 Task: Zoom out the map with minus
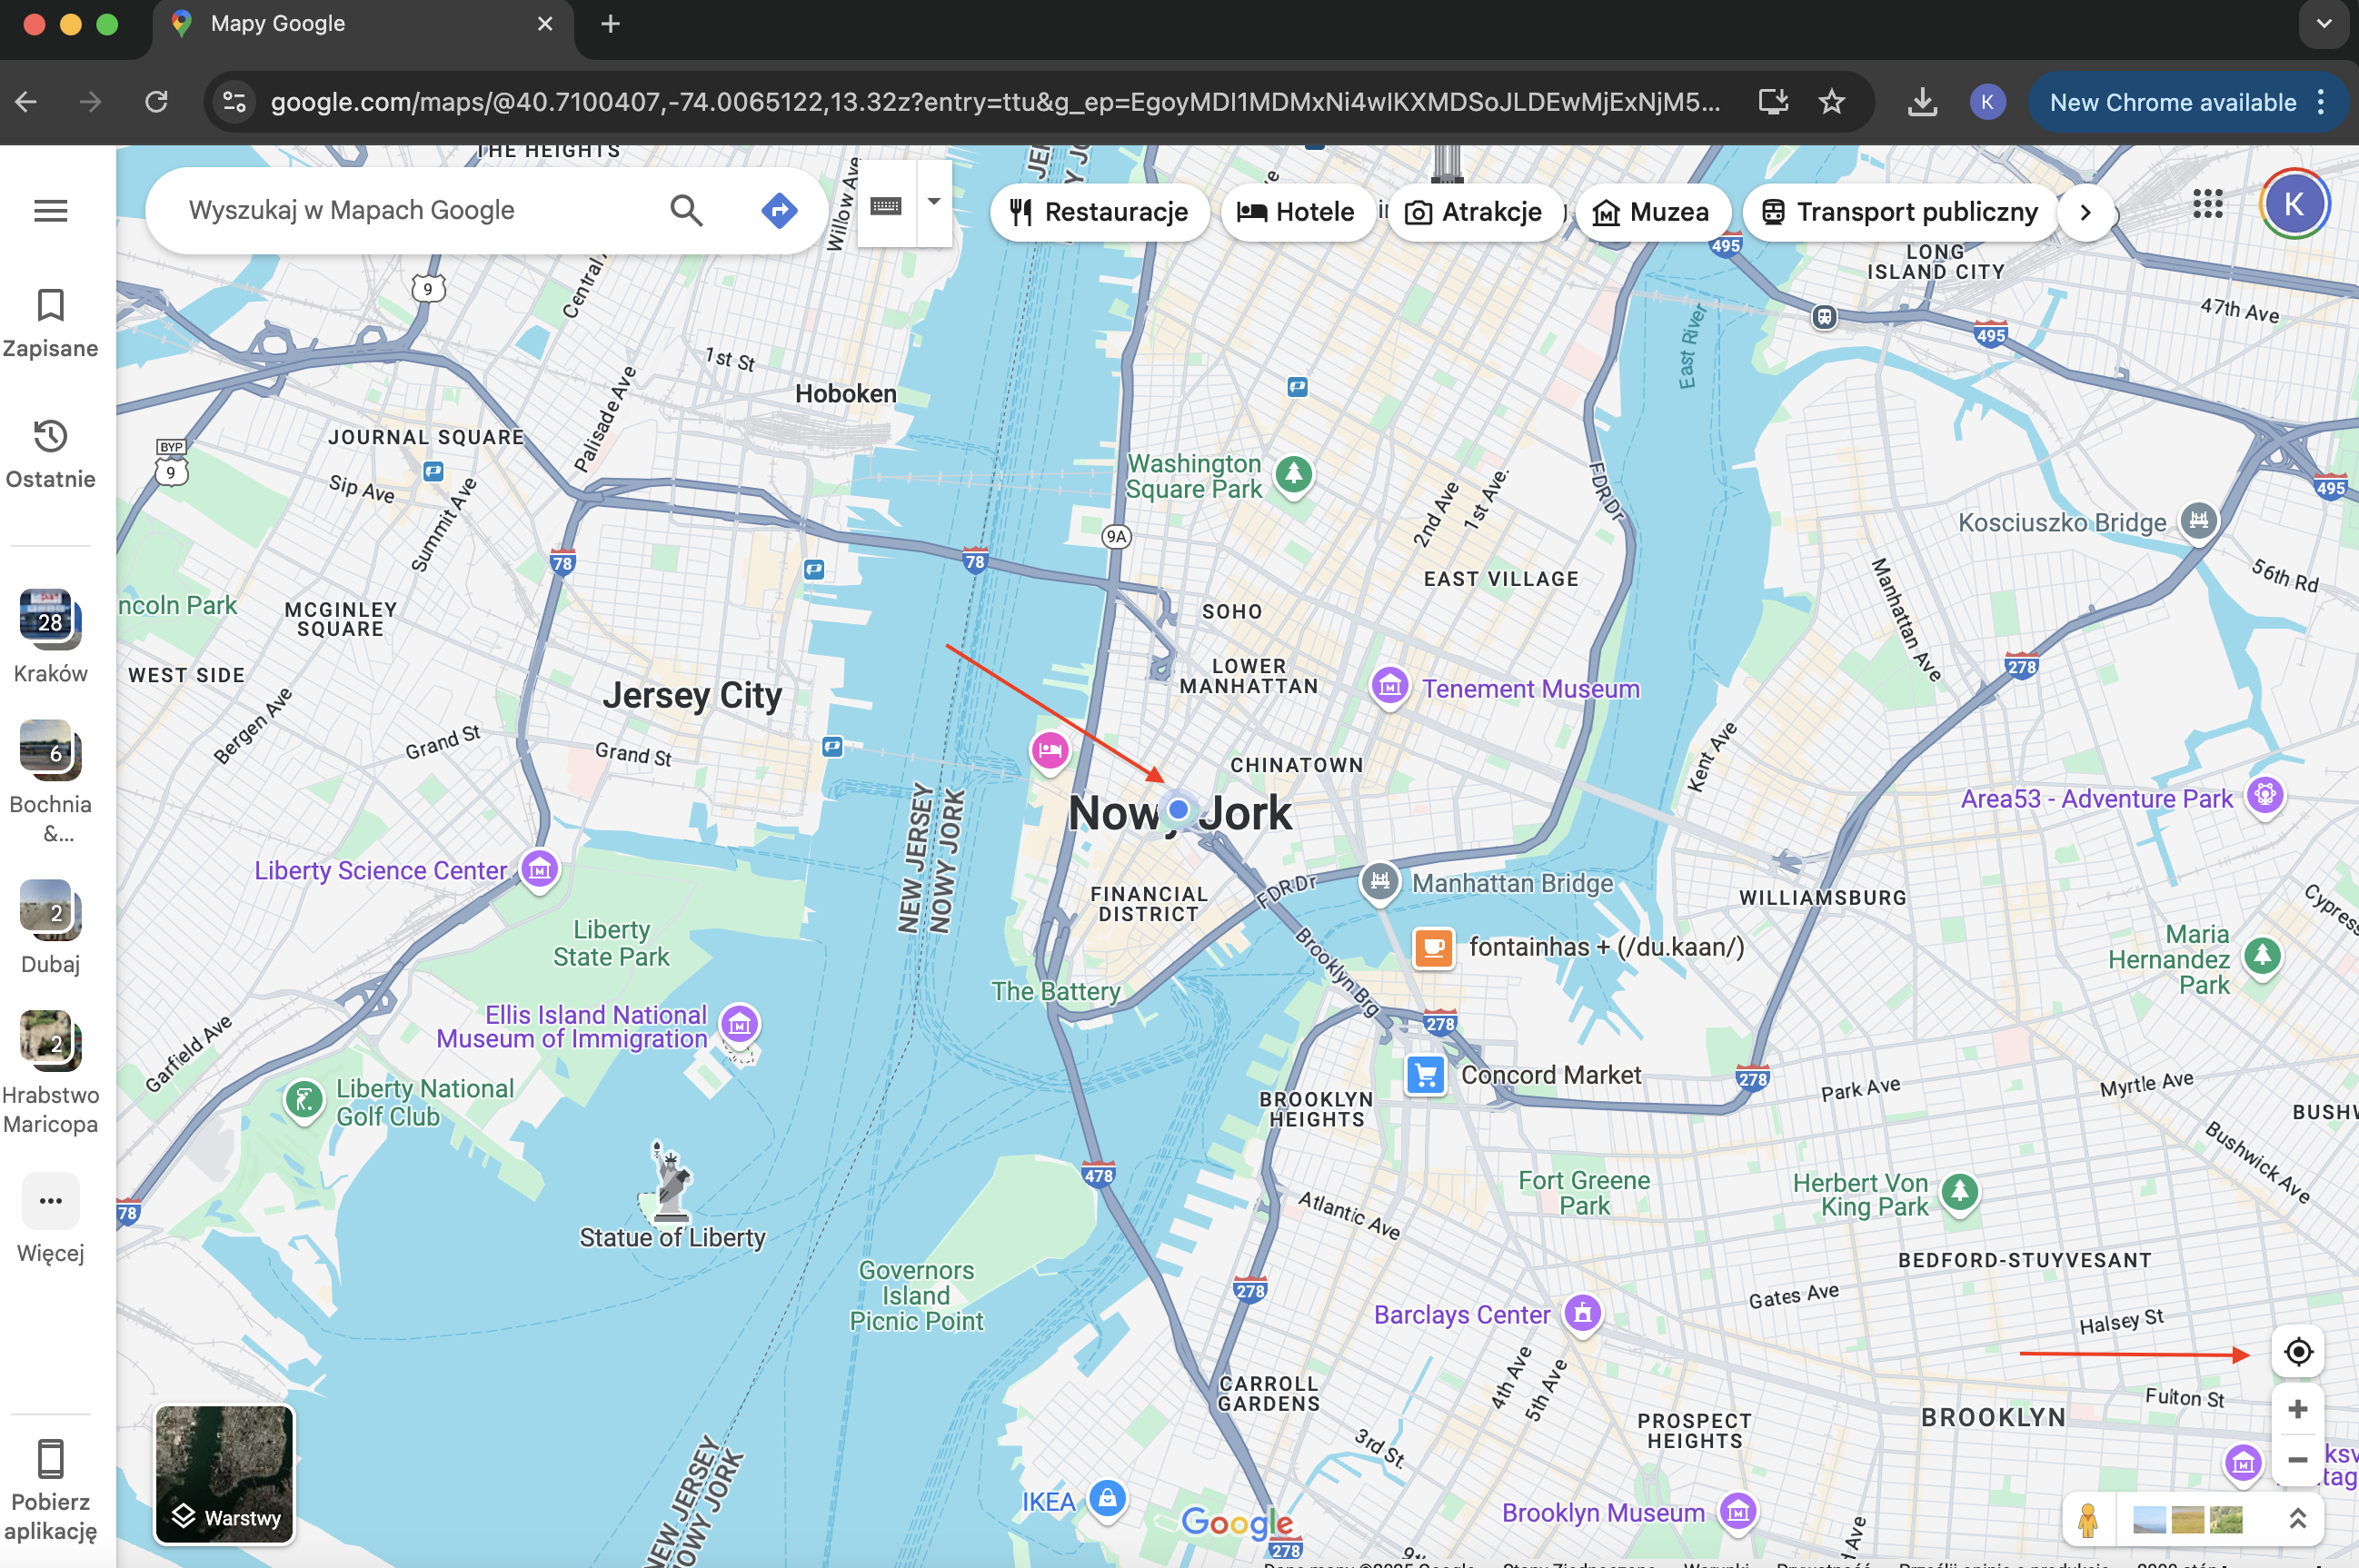click(x=2298, y=1460)
